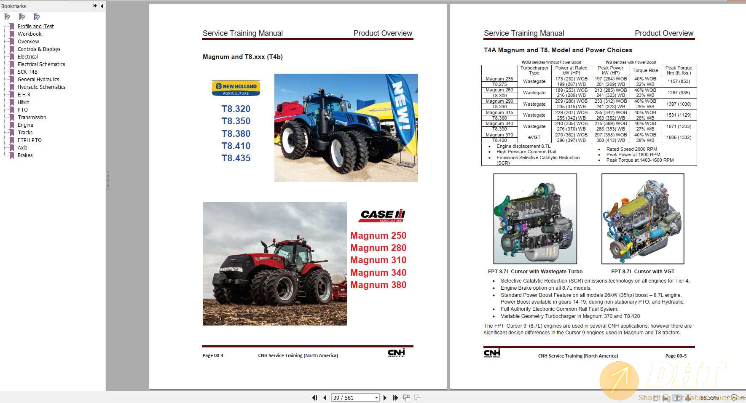Select the two-page view icon
Screen dimensions: 746x403
(x=677, y=397)
